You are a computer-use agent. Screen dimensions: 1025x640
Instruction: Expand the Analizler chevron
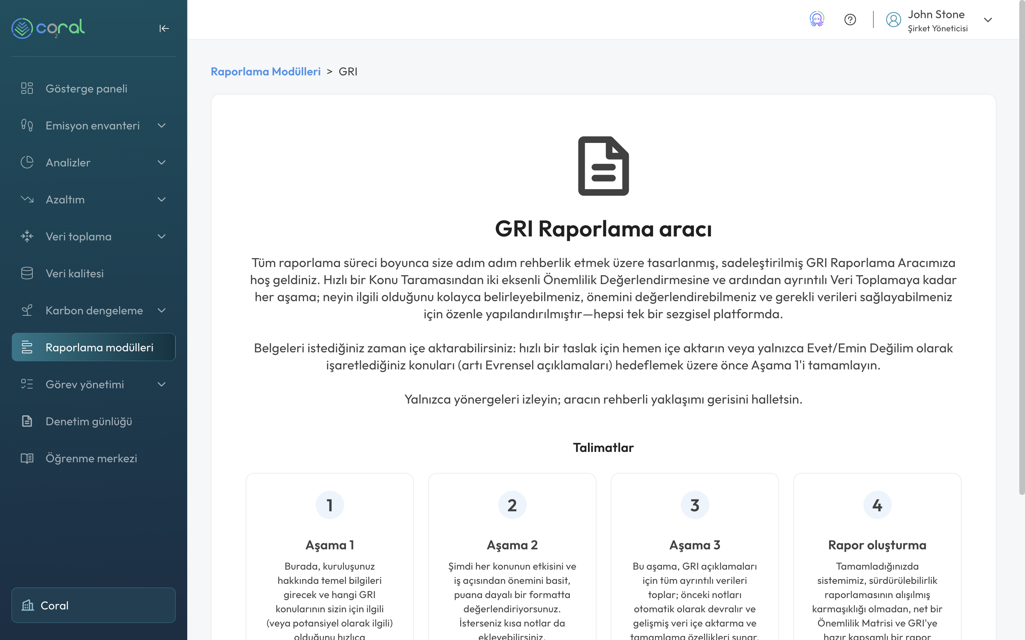coord(161,162)
